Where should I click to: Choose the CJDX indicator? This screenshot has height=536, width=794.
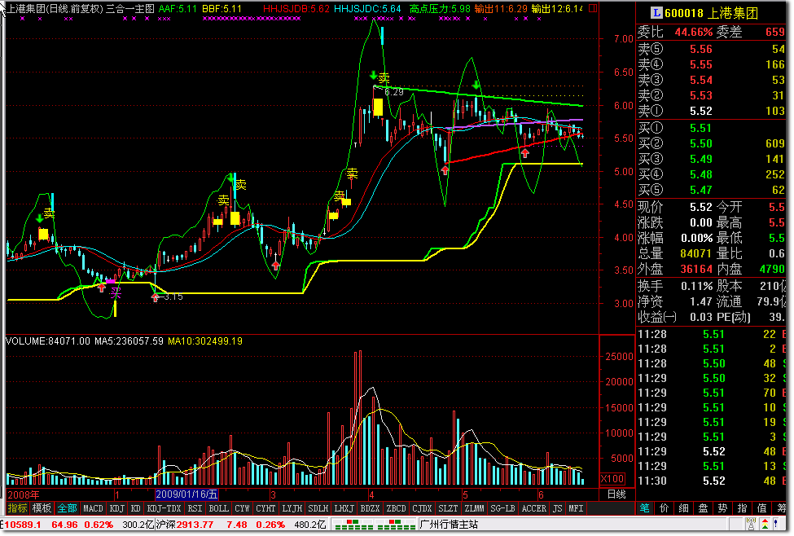(422, 508)
